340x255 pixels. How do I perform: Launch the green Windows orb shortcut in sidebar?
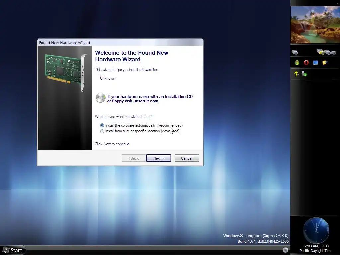click(297, 63)
